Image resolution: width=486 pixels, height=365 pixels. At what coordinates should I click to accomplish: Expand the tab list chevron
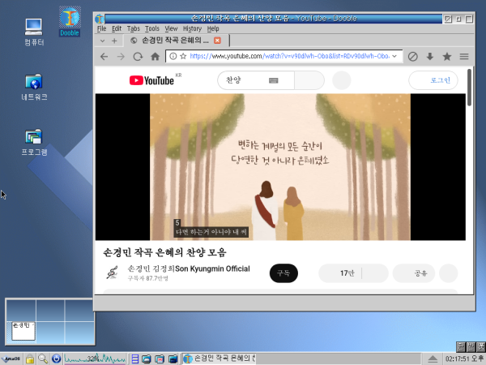(x=103, y=41)
